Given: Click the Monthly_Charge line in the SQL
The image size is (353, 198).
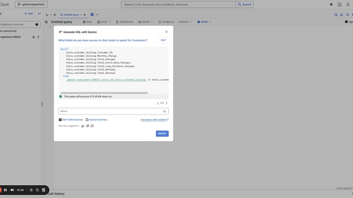Looking at the screenshot, I should pos(92,56).
